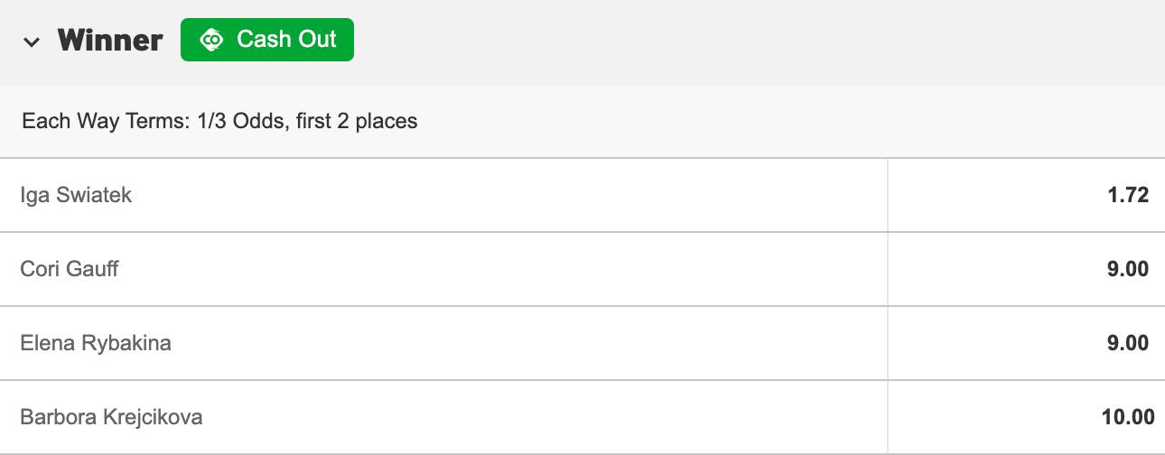Viewport: 1165px width, 455px height.
Task: Choose the Iga Swiatek player name
Action: [x=76, y=195]
